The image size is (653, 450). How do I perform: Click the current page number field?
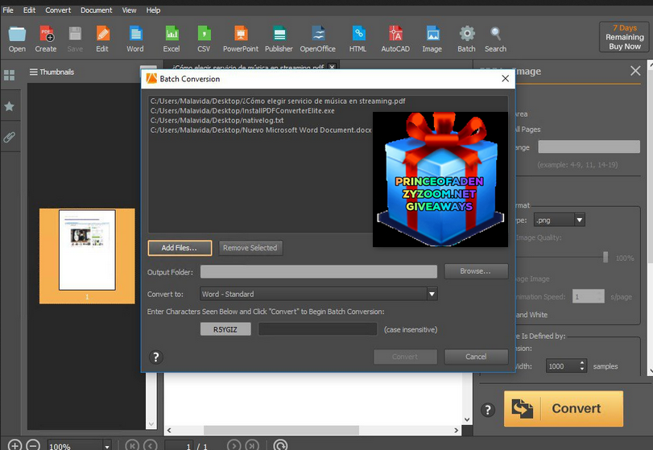tap(180, 446)
